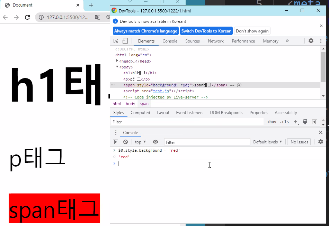Select the h1 element row
Image resolution: width=329 pixels, height=226 pixels.
pos(140,73)
